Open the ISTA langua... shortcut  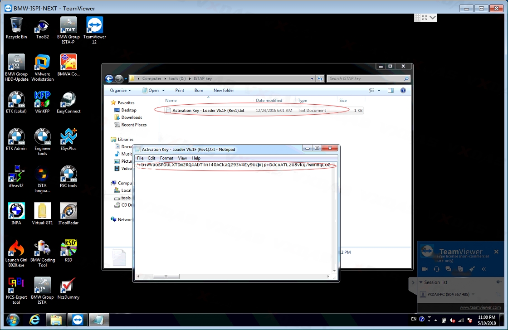[42, 179]
